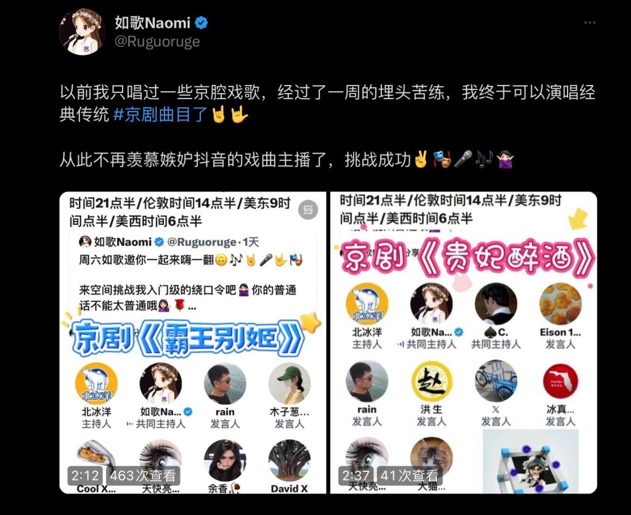Click the 2:12 duration label
631x515 pixels.
pos(85,476)
